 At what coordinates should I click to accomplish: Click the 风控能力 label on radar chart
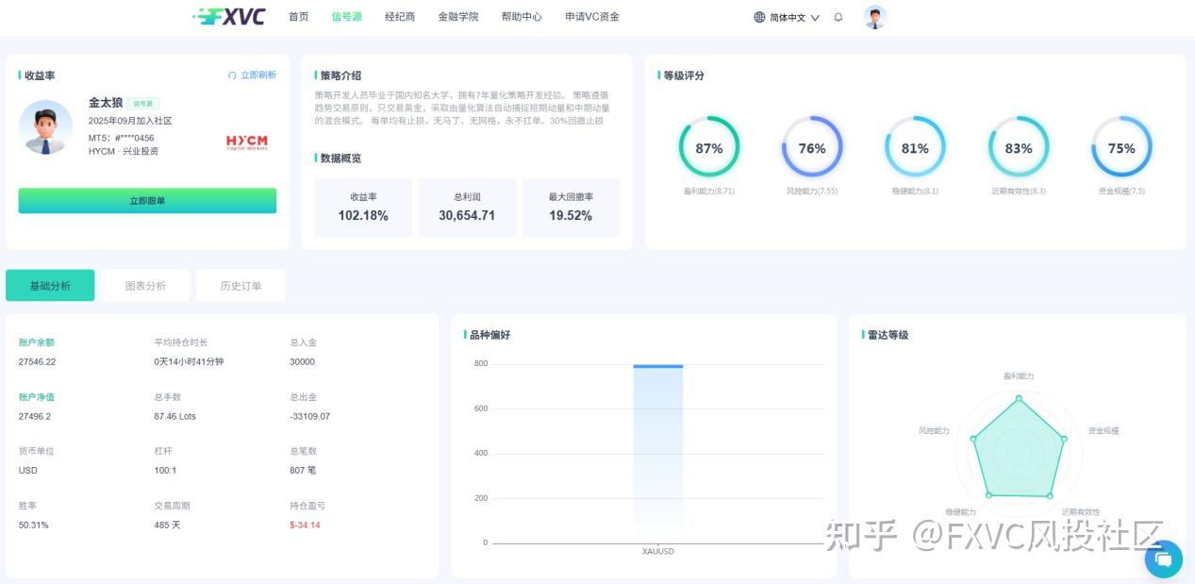point(934,431)
